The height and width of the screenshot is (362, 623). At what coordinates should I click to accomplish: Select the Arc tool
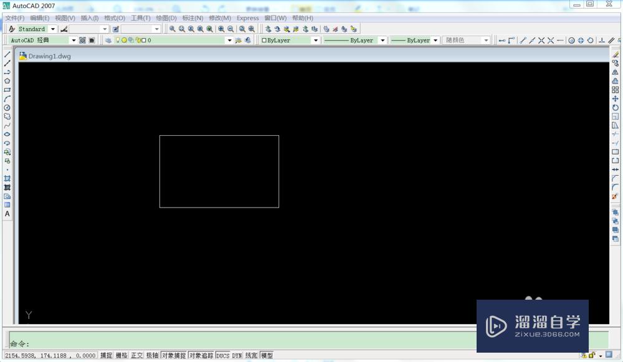(x=7, y=98)
